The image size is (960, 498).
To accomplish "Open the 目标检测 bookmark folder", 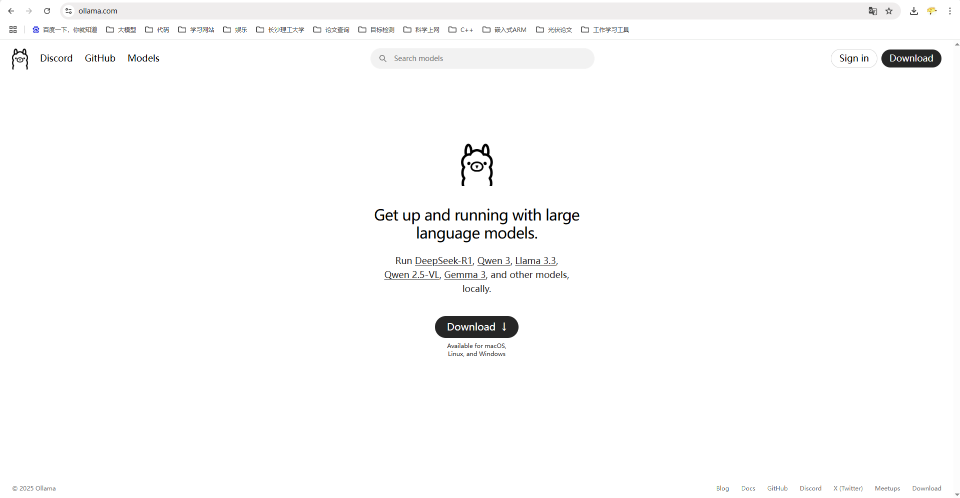I will tap(376, 29).
